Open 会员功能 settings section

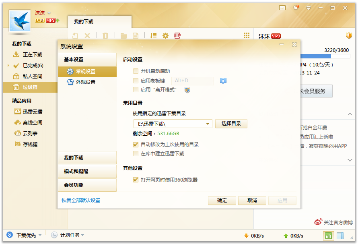(x=87, y=185)
